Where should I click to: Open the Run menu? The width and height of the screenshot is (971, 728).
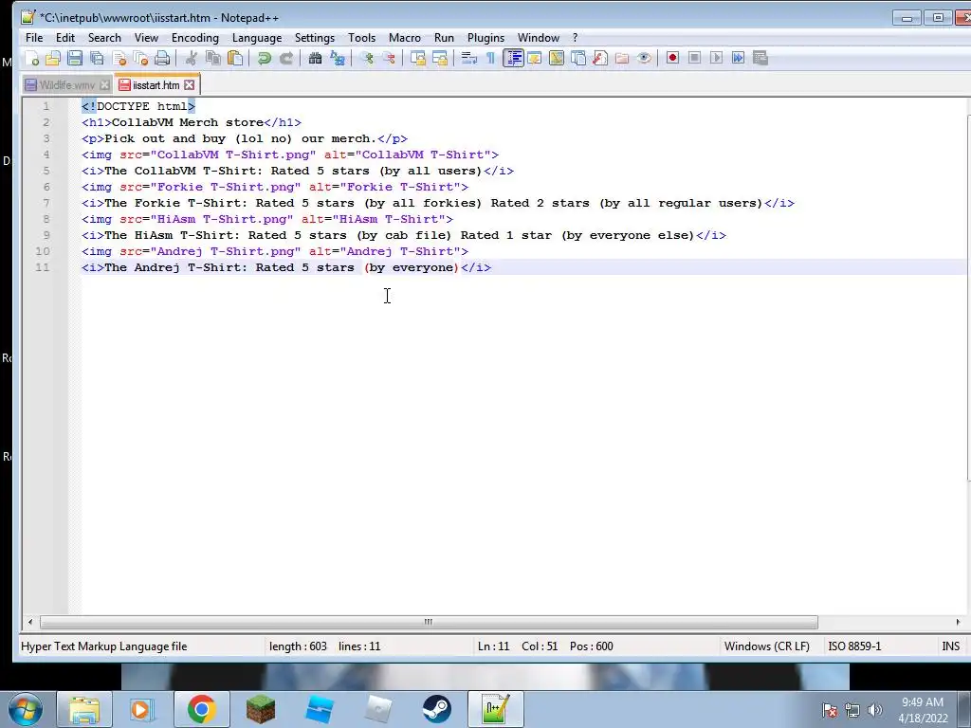[444, 38]
